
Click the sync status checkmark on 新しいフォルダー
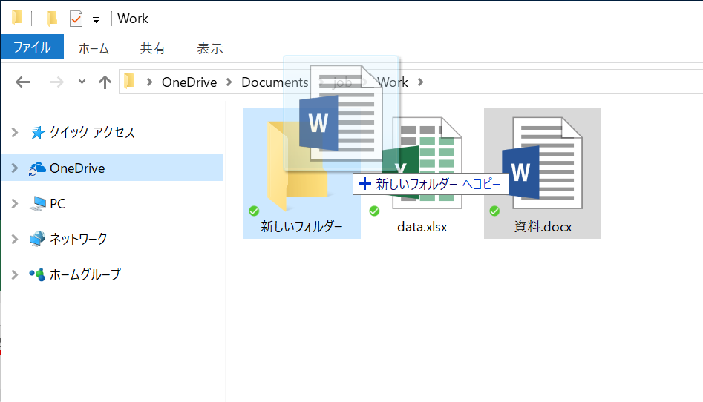coord(254,211)
